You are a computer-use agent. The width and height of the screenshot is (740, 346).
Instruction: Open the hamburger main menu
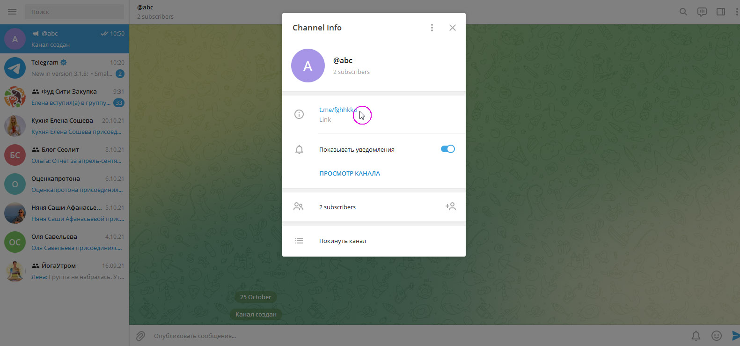(12, 12)
